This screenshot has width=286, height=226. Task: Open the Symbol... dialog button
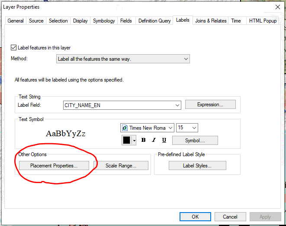pyautogui.click(x=195, y=141)
